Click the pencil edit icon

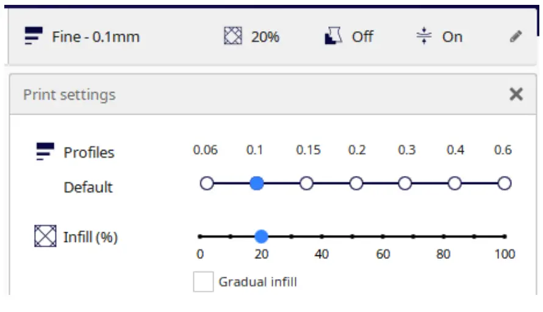point(516,37)
